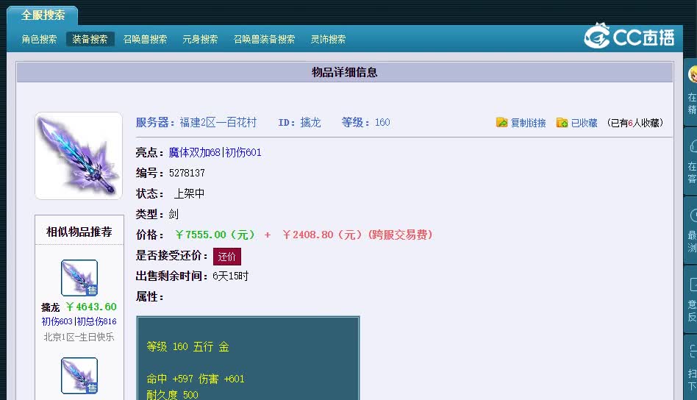
Task: Open 召唤兽搜索 tab
Action: pyautogui.click(x=145, y=39)
